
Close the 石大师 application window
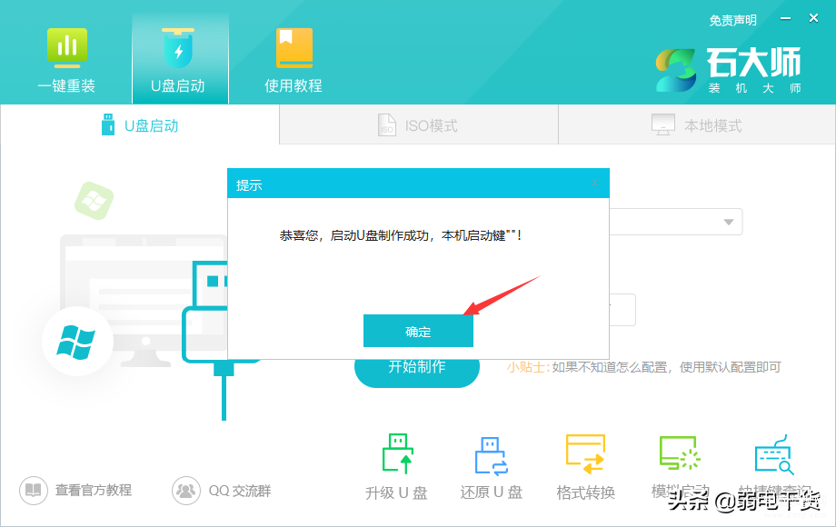(813, 19)
